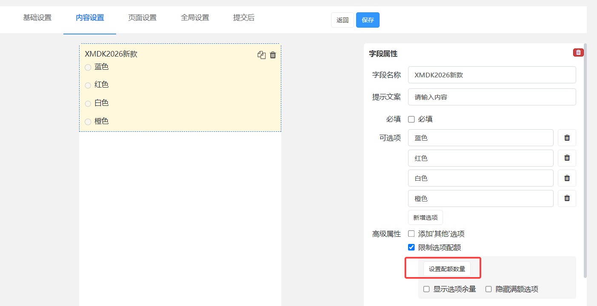Click 新增选项 to add an option
Viewport: 597px width, 306px height.
425,218
